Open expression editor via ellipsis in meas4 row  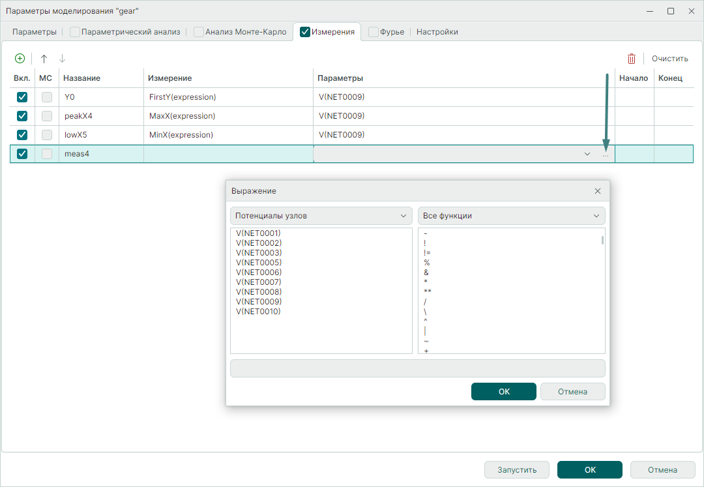tap(606, 155)
